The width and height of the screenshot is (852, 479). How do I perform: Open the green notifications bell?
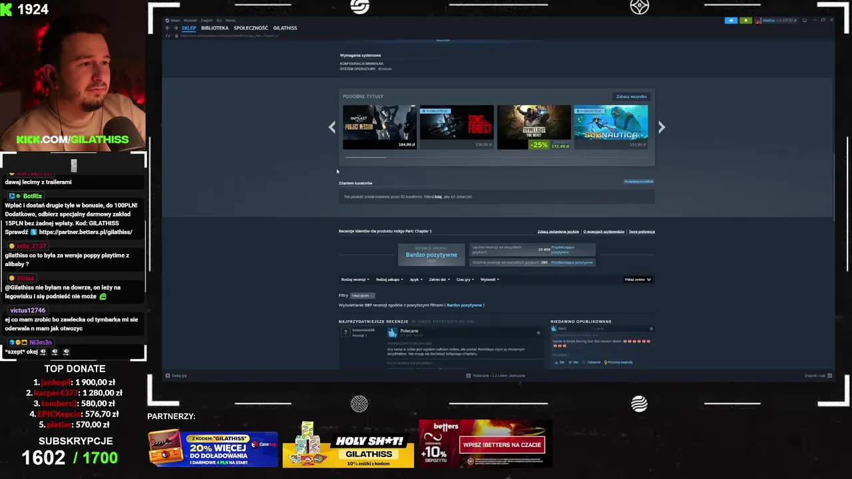pos(745,21)
